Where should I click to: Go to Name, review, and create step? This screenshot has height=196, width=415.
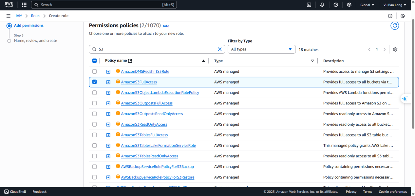click(x=35, y=41)
